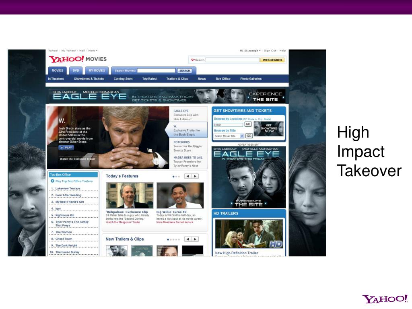Open In Theaters menu item

pyautogui.click(x=56, y=78)
